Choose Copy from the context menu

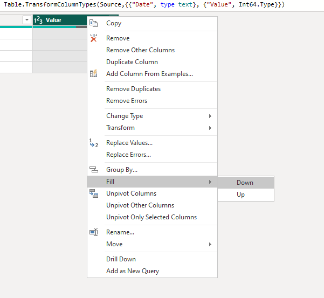point(152,23)
